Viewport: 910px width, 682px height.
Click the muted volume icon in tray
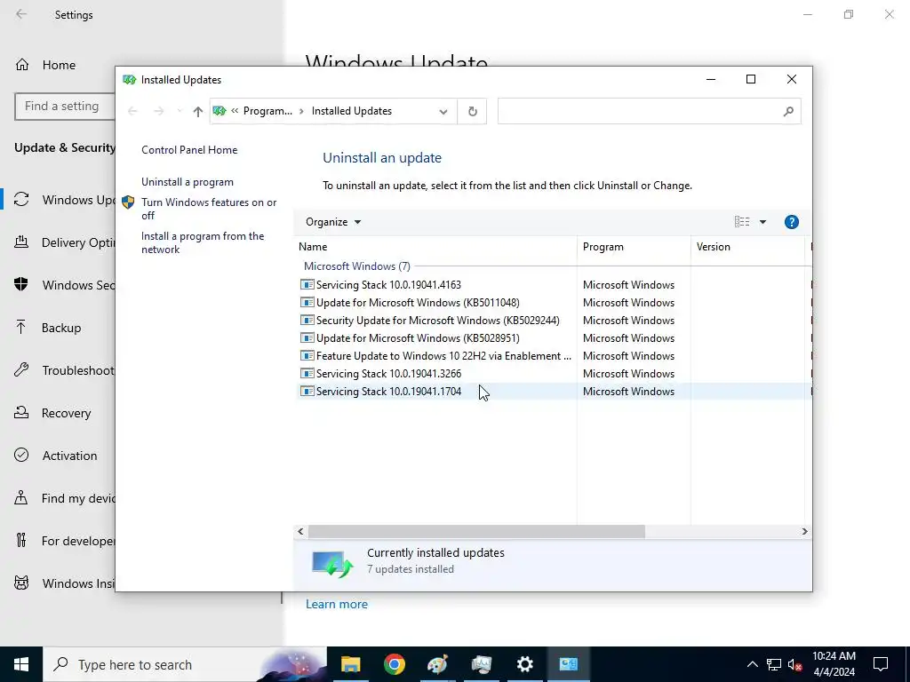[795, 664]
